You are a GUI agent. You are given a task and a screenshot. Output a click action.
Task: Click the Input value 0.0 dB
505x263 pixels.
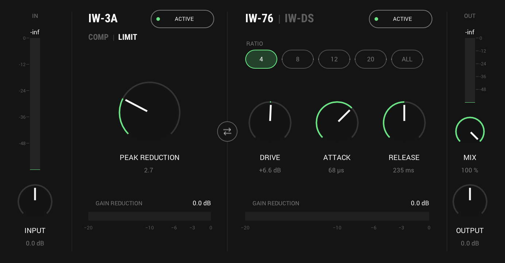(x=35, y=243)
